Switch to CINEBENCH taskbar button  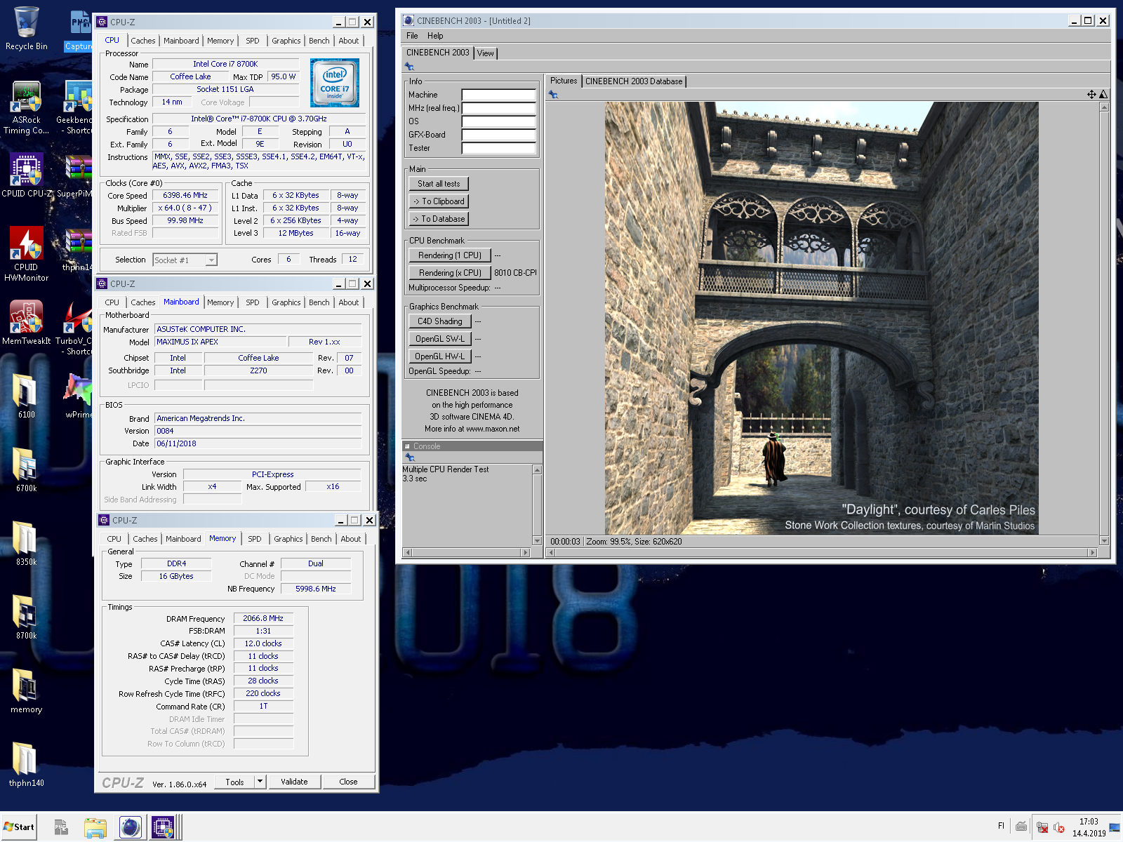coord(130,828)
